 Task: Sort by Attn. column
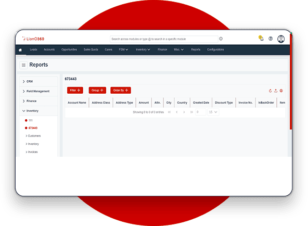[157, 103]
